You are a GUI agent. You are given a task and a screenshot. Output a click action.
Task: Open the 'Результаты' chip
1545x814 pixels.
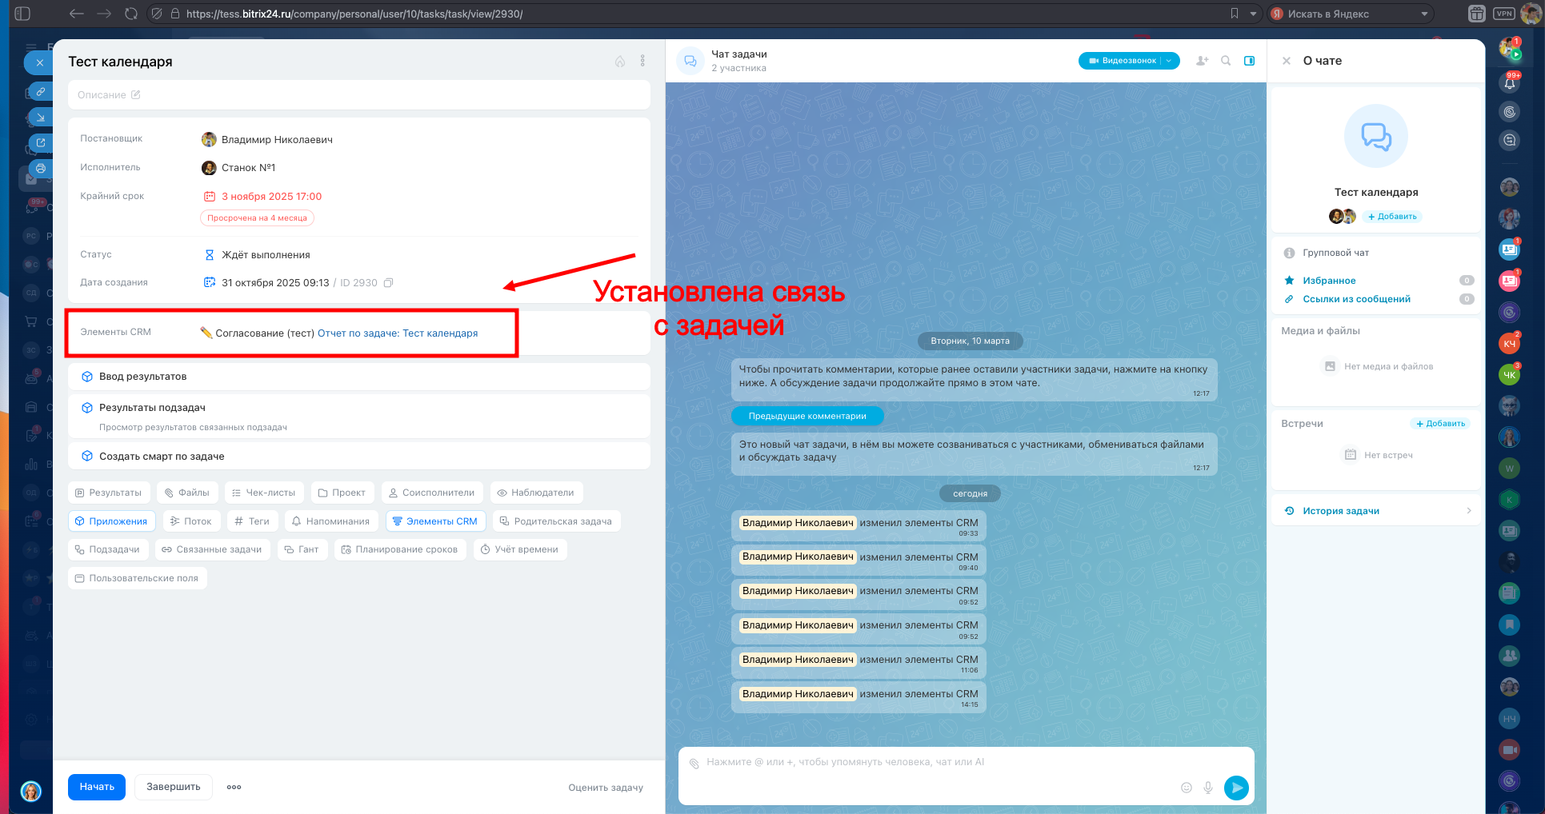pos(109,493)
